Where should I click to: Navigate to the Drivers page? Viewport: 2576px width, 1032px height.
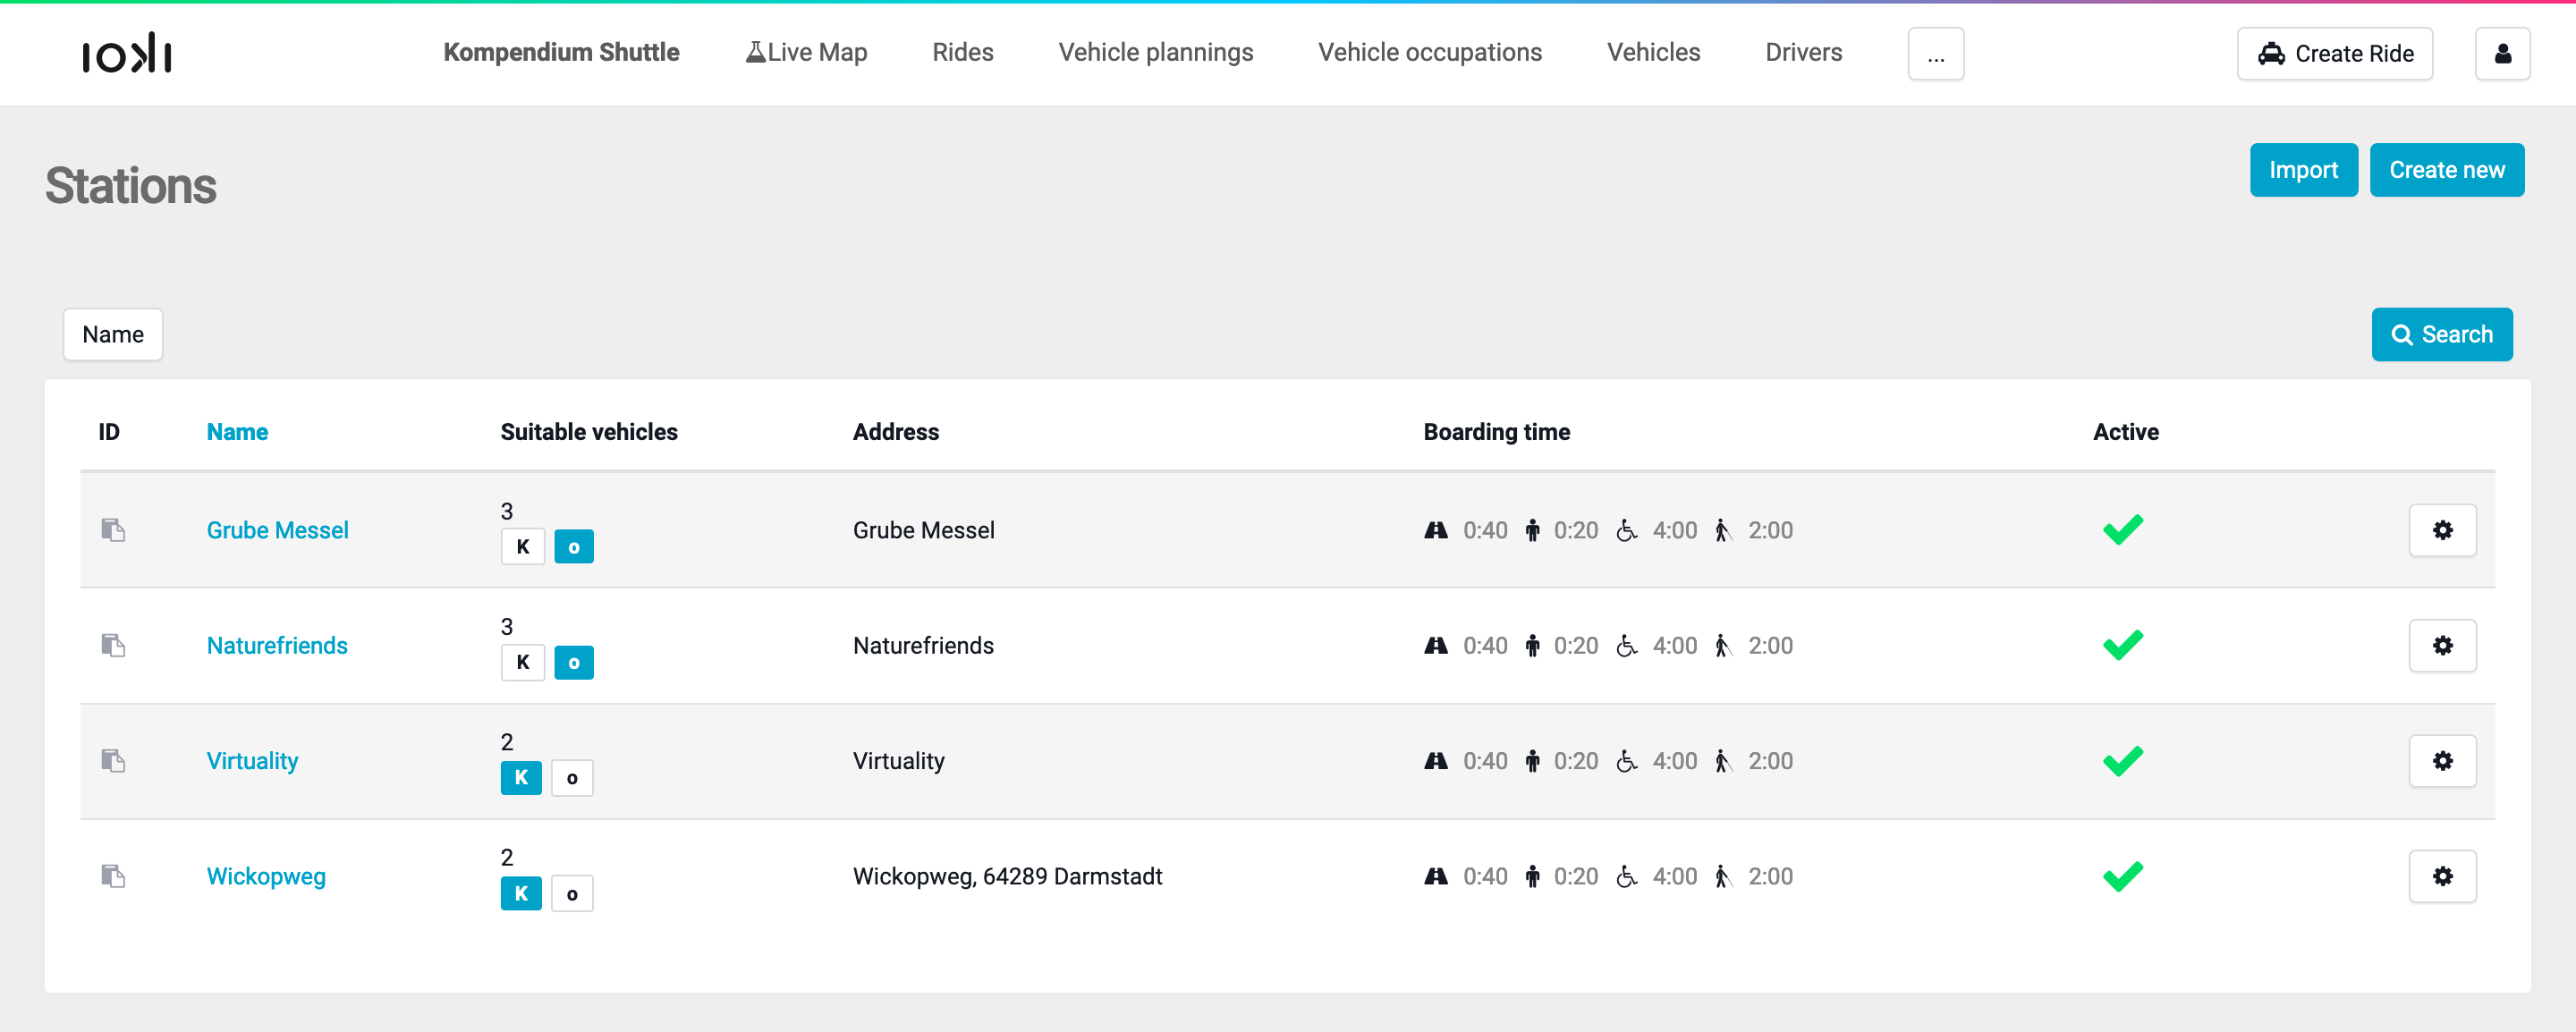pos(1803,52)
